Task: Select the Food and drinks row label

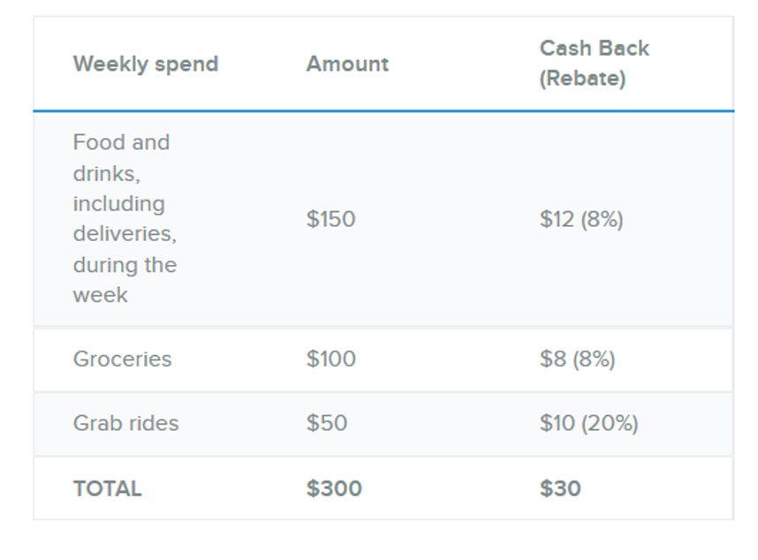Action: (125, 218)
